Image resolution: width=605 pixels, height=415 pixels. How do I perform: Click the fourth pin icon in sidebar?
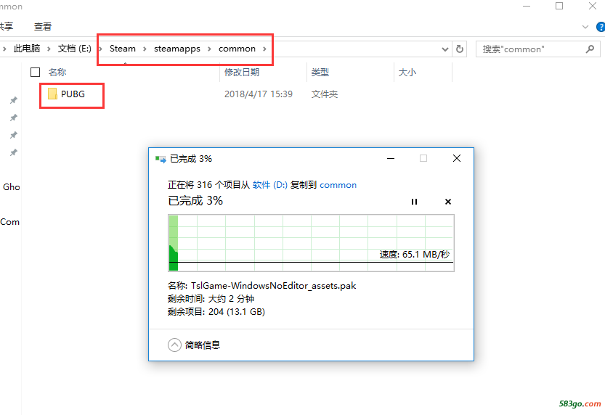[14, 152]
